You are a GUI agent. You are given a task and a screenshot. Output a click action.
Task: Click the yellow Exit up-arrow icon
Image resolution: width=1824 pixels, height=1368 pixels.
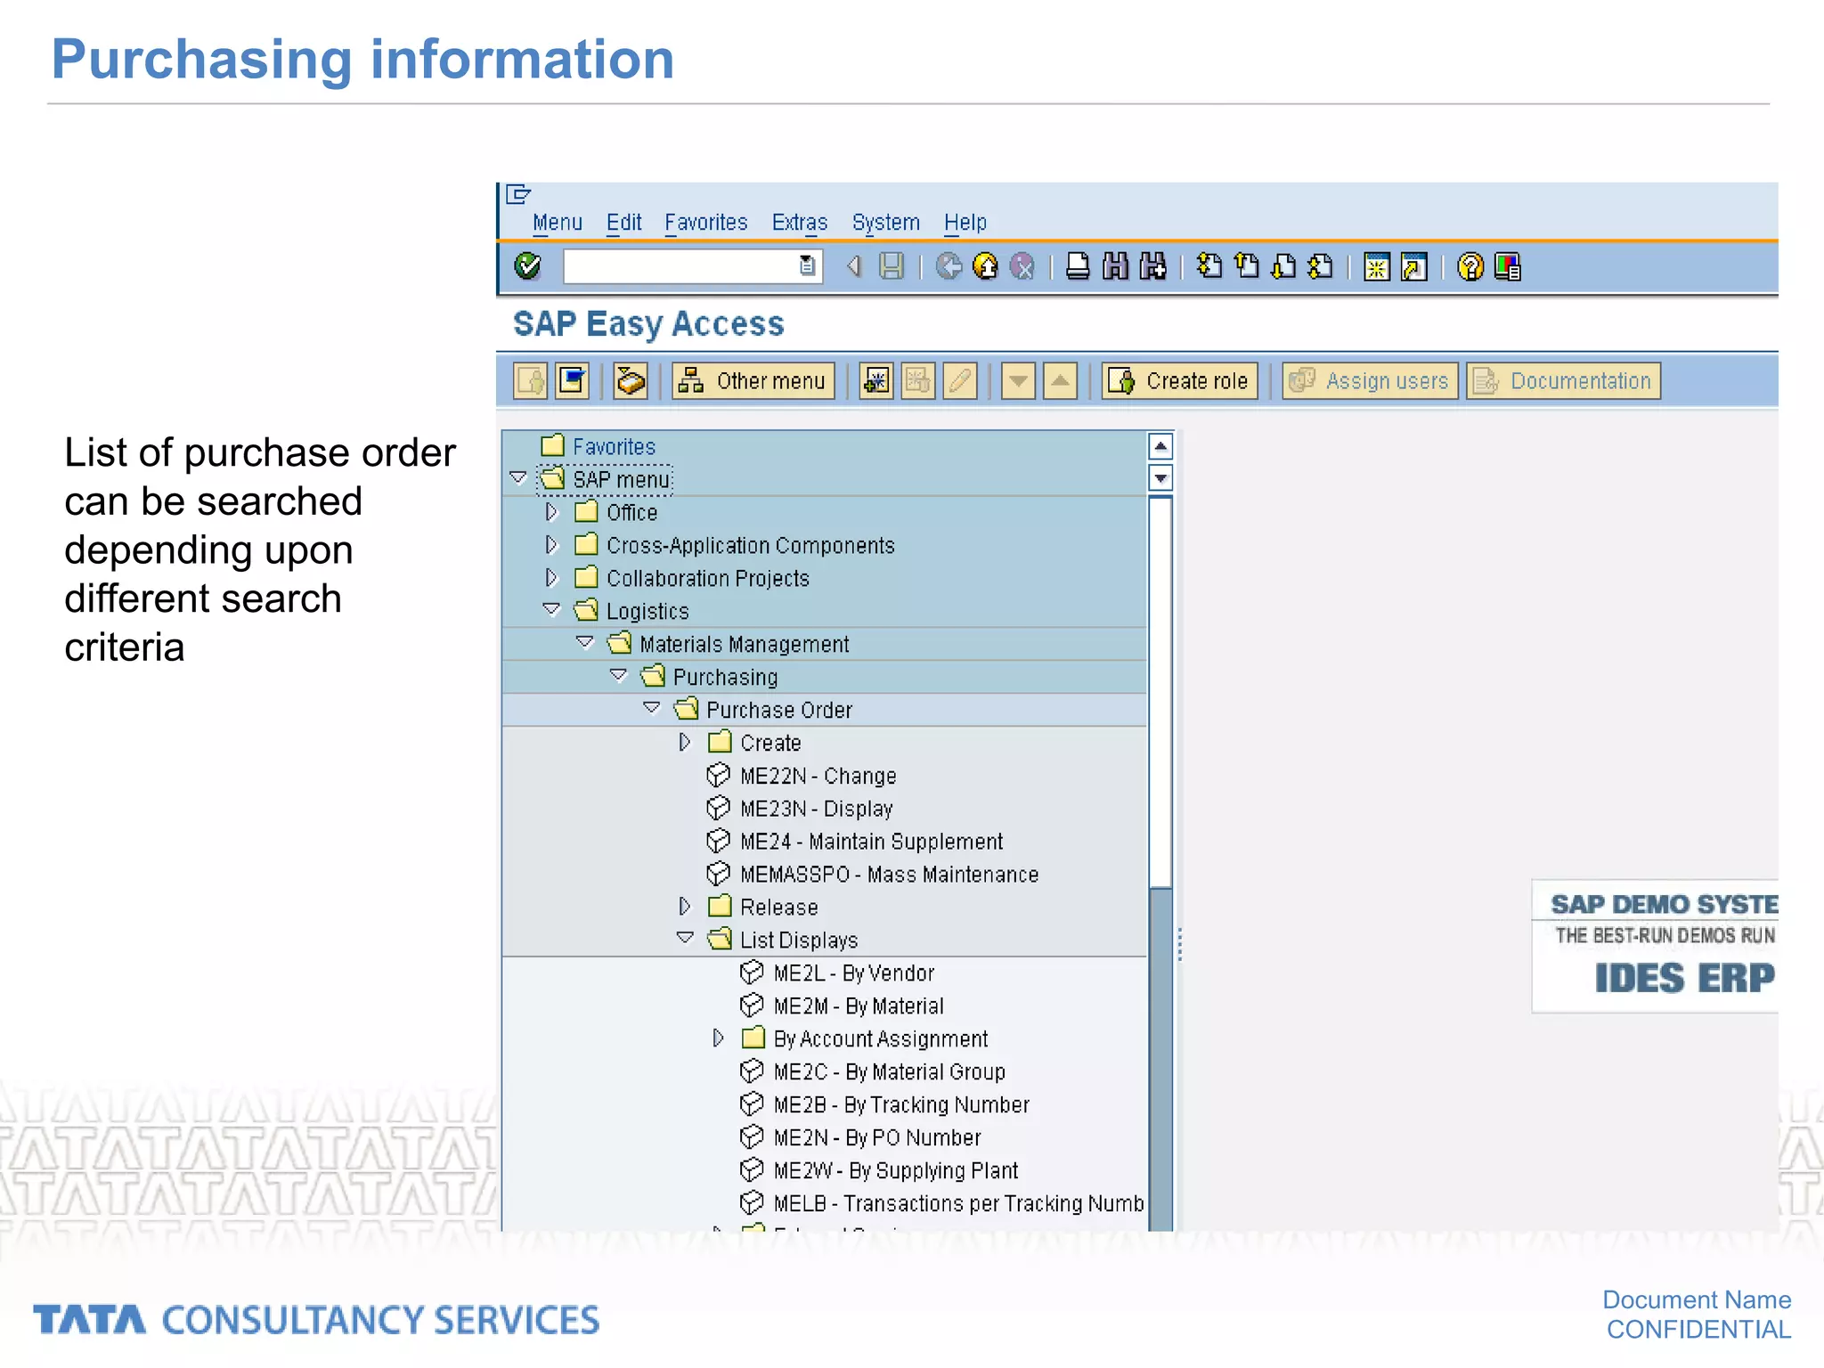tap(985, 266)
